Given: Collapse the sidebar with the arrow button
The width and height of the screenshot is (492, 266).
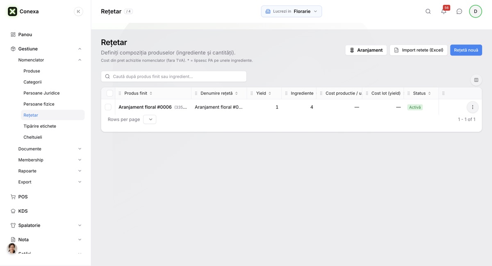Looking at the screenshot, I should (78, 11).
